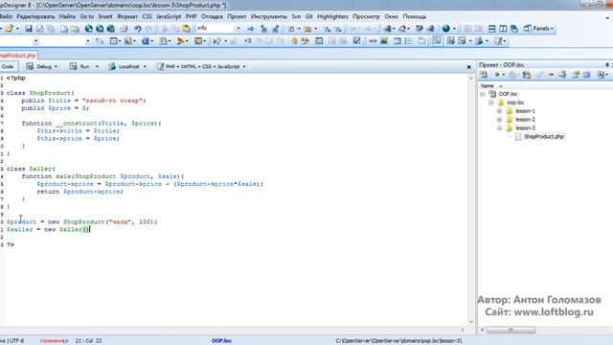This screenshot has width=613, height=345.
Task: Pin the project panel with the pin icon
Action: click(x=607, y=65)
